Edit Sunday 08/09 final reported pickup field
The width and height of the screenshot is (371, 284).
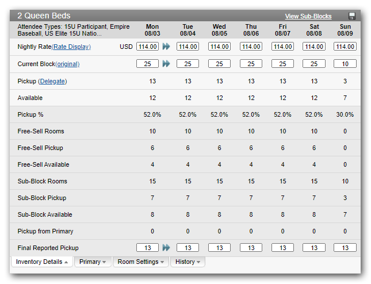(x=345, y=248)
